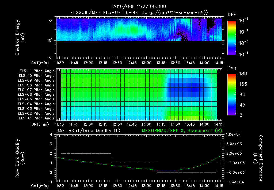Click the 13:00 time tick under pitch angle panel
This screenshot has height=190, width=274.
coord(146,124)
